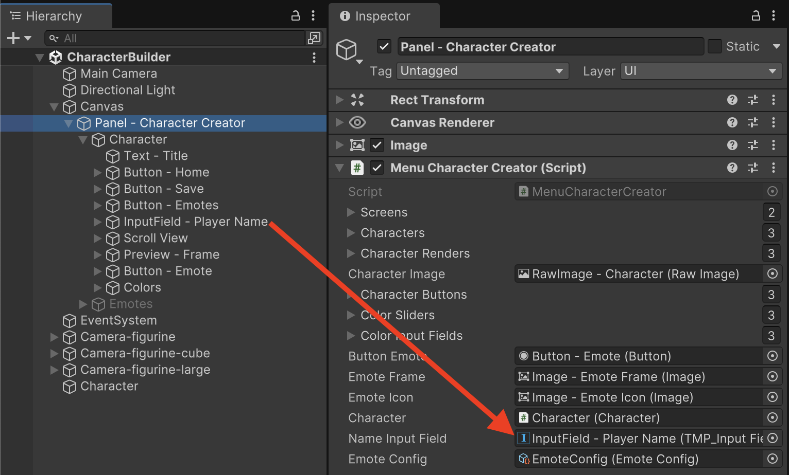Open the Inspector panel kebab menu
789x475 pixels.
tap(773, 16)
